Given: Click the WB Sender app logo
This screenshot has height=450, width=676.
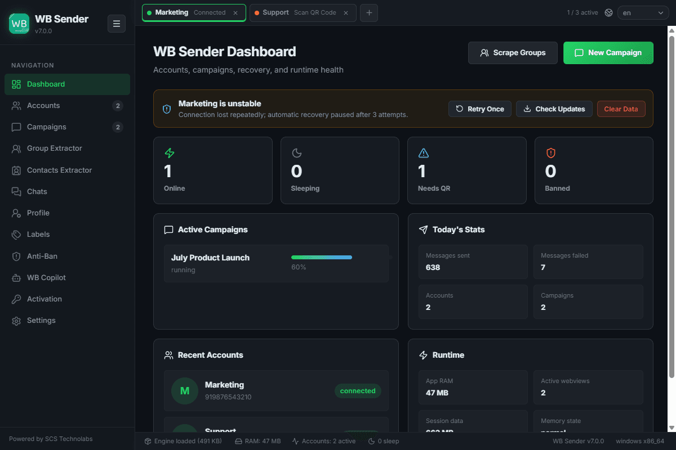Looking at the screenshot, I should pos(19,24).
